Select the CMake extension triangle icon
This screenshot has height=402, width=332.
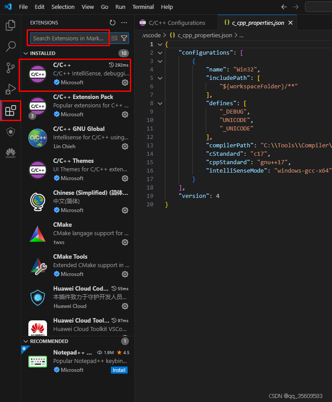pos(38,234)
